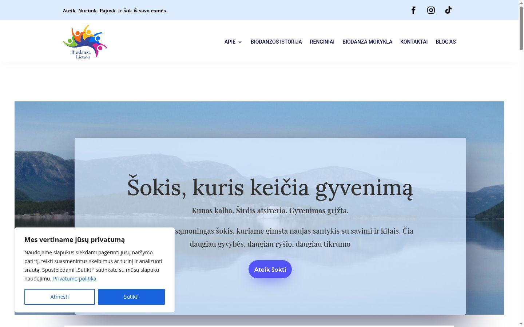Open the TikTok profile icon
Screen dimensions: 524x327
point(448,10)
